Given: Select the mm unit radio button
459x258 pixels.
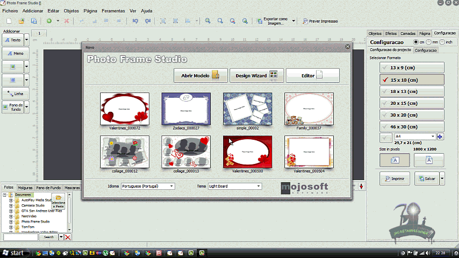Looking at the screenshot, I should click(x=429, y=42).
